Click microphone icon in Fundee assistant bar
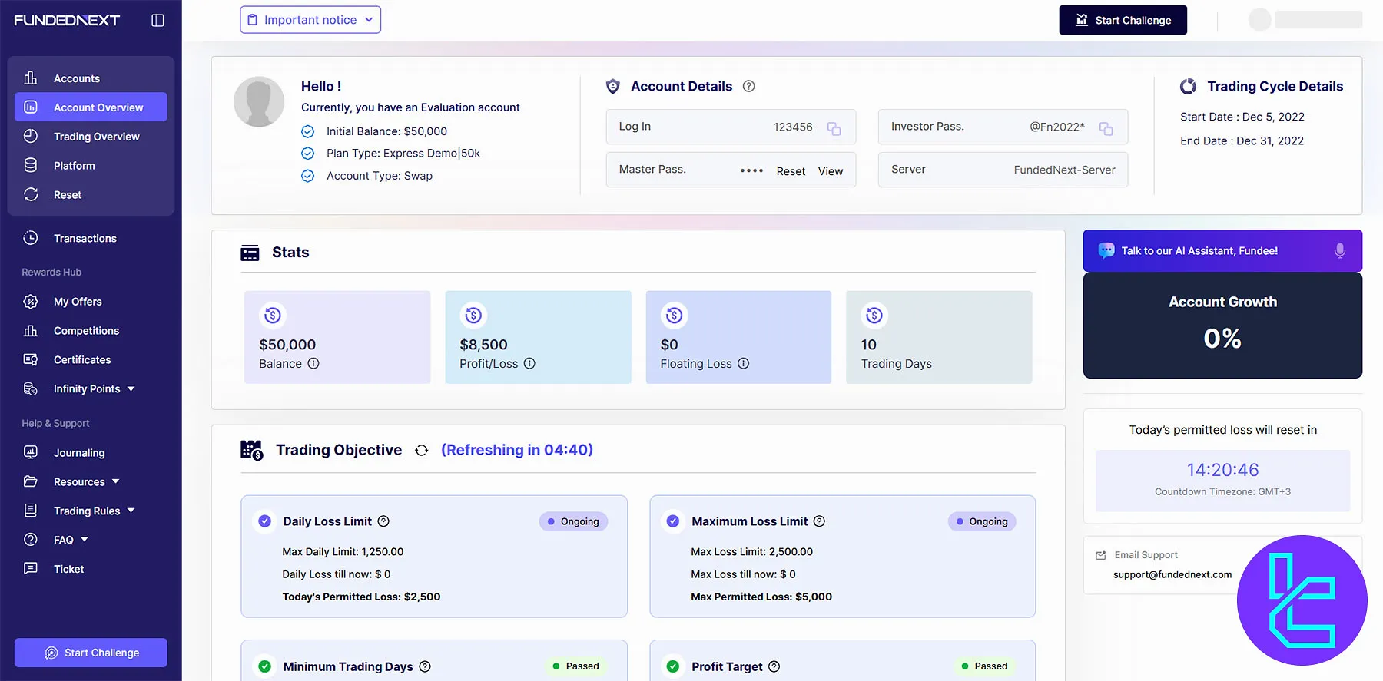The width and height of the screenshot is (1383, 681). click(1339, 251)
